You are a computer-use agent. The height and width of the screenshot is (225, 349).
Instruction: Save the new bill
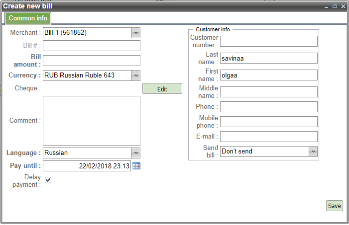335,206
